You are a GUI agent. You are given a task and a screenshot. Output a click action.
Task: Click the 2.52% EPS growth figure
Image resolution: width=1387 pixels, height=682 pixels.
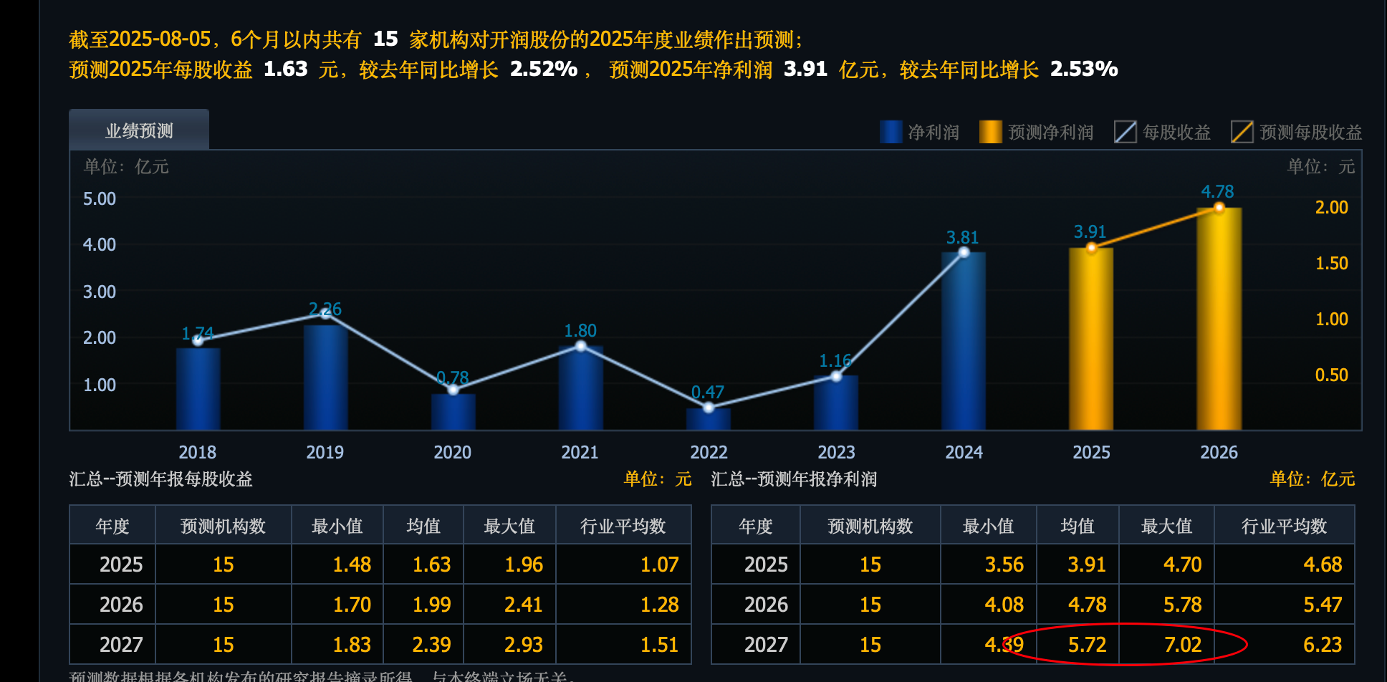click(544, 69)
